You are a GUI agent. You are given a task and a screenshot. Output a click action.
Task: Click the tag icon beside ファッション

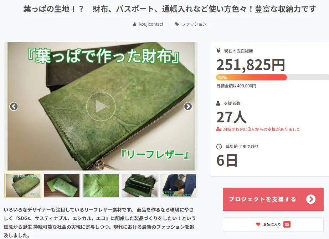(x=177, y=24)
